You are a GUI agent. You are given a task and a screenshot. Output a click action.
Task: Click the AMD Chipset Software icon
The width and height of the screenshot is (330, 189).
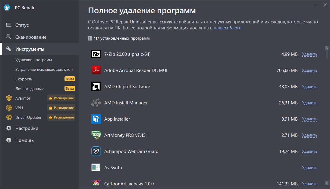96,86
